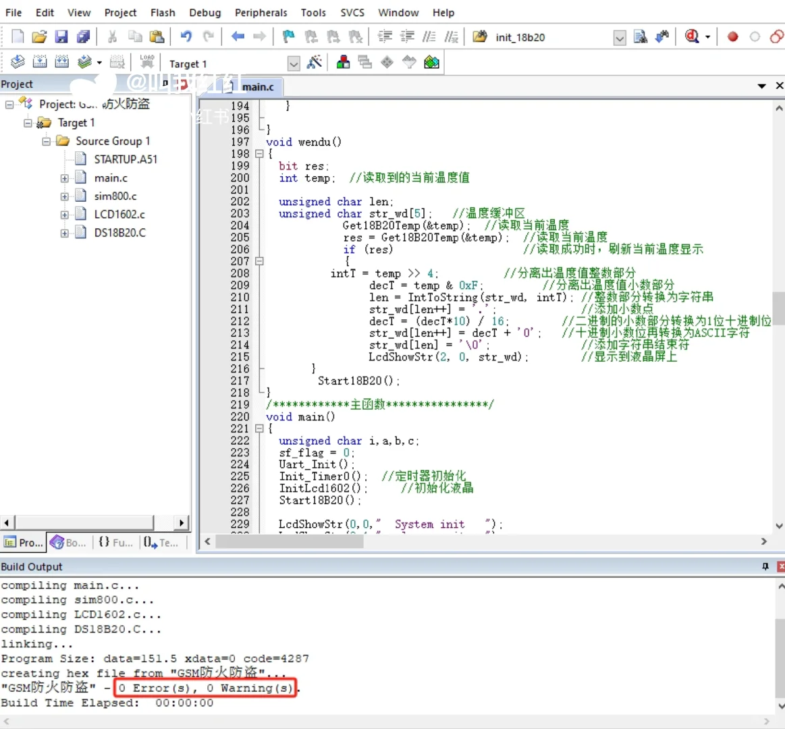Navigate forward with the right arrow icon
The image size is (785, 729).
[259, 36]
